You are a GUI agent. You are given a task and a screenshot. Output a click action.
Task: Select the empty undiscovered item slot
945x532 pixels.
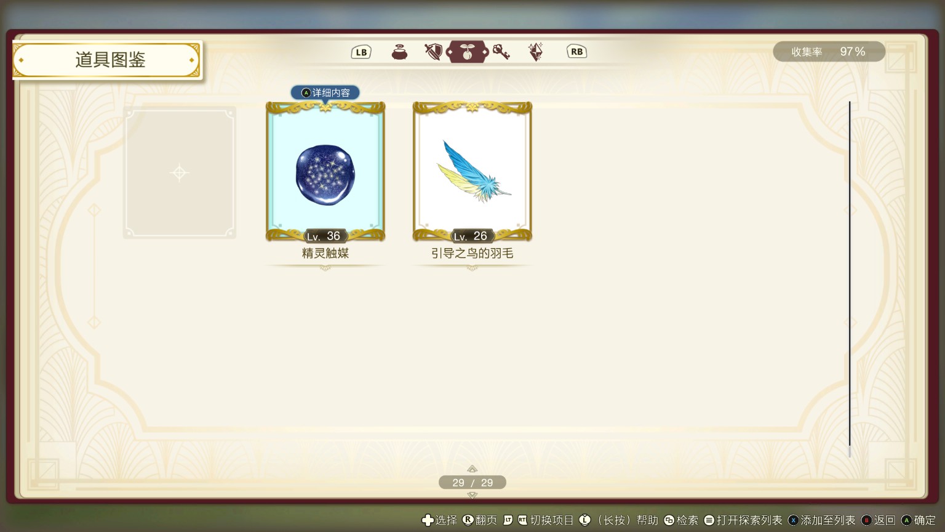coord(180,172)
